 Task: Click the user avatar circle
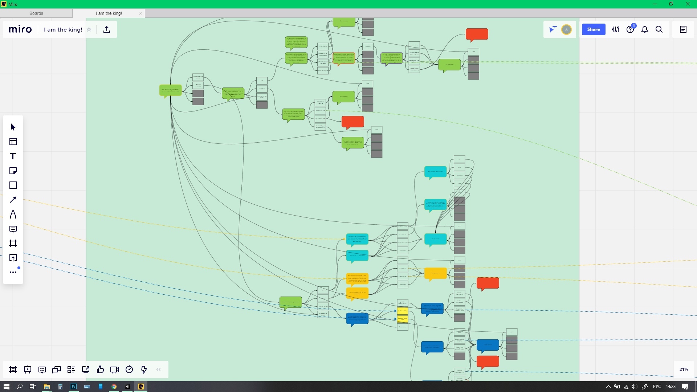tap(566, 29)
